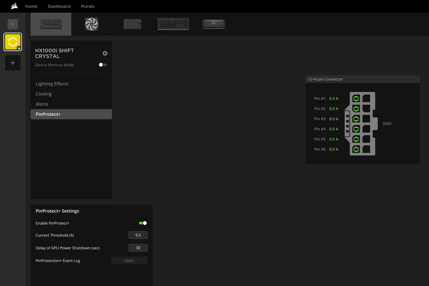
Task: Click the Pin #3 green connector icon
Action: tap(356, 119)
